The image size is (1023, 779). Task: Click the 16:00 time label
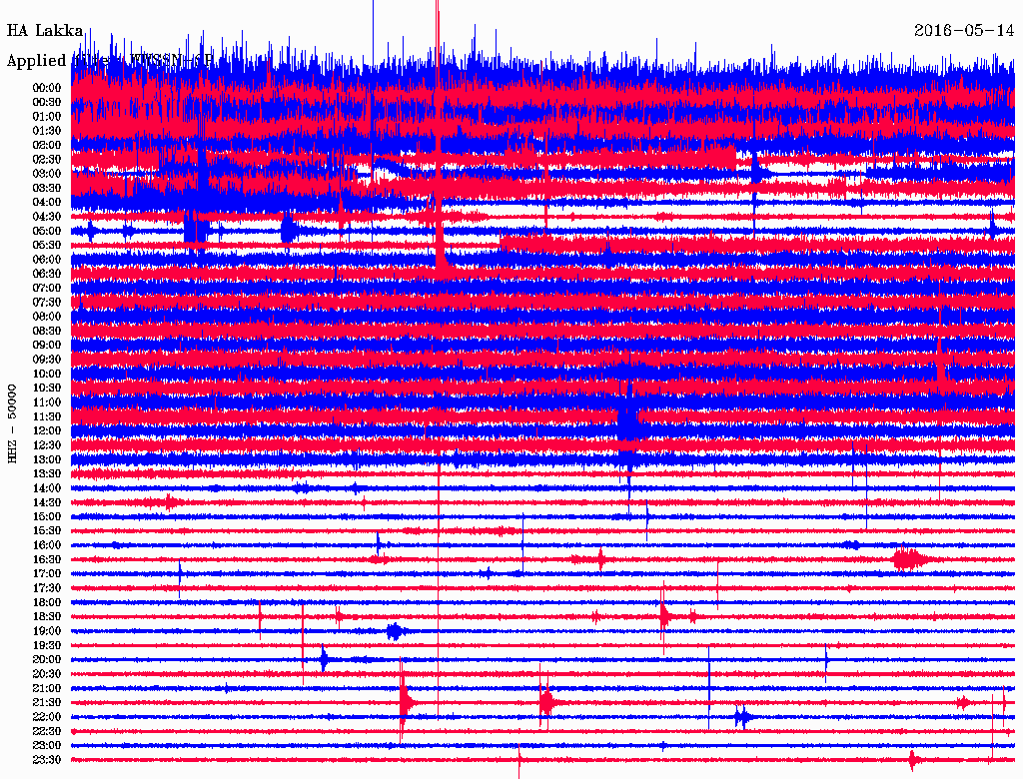click(47, 545)
